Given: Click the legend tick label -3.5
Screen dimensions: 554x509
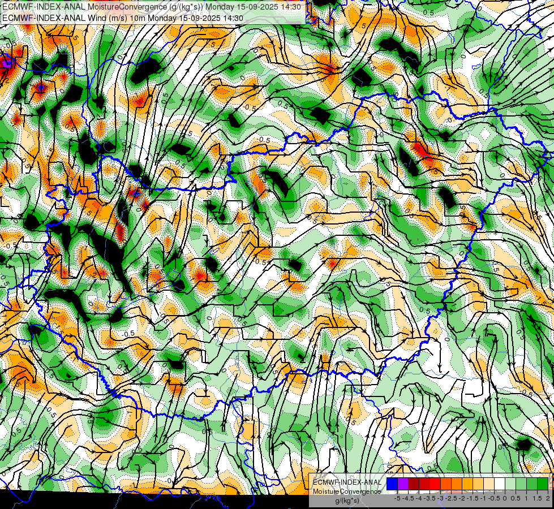Looking at the screenshot, I should [430, 498].
